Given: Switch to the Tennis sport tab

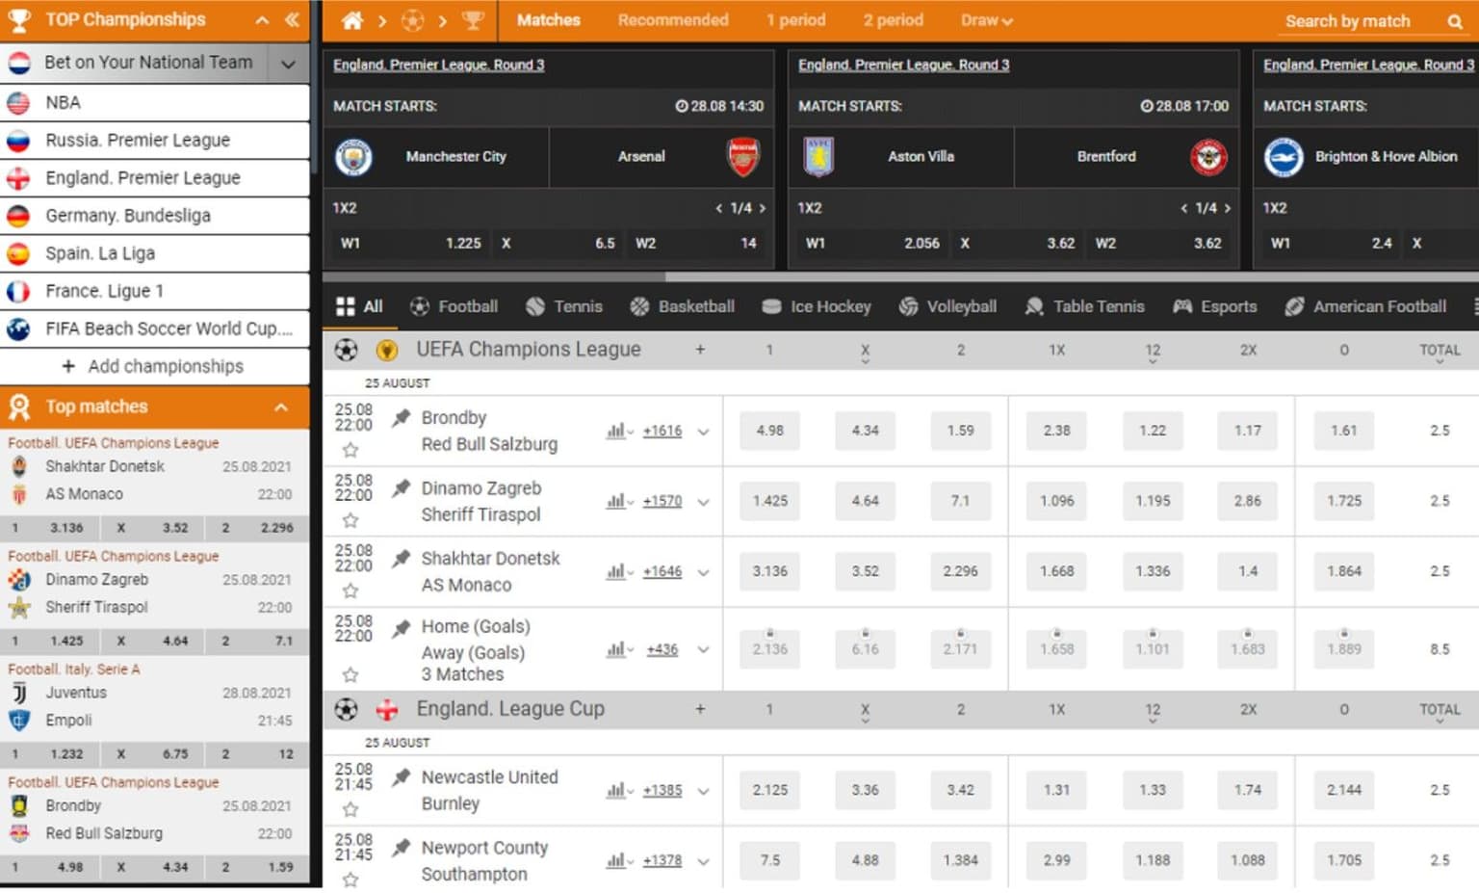Looking at the screenshot, I should tap(564, 306).
